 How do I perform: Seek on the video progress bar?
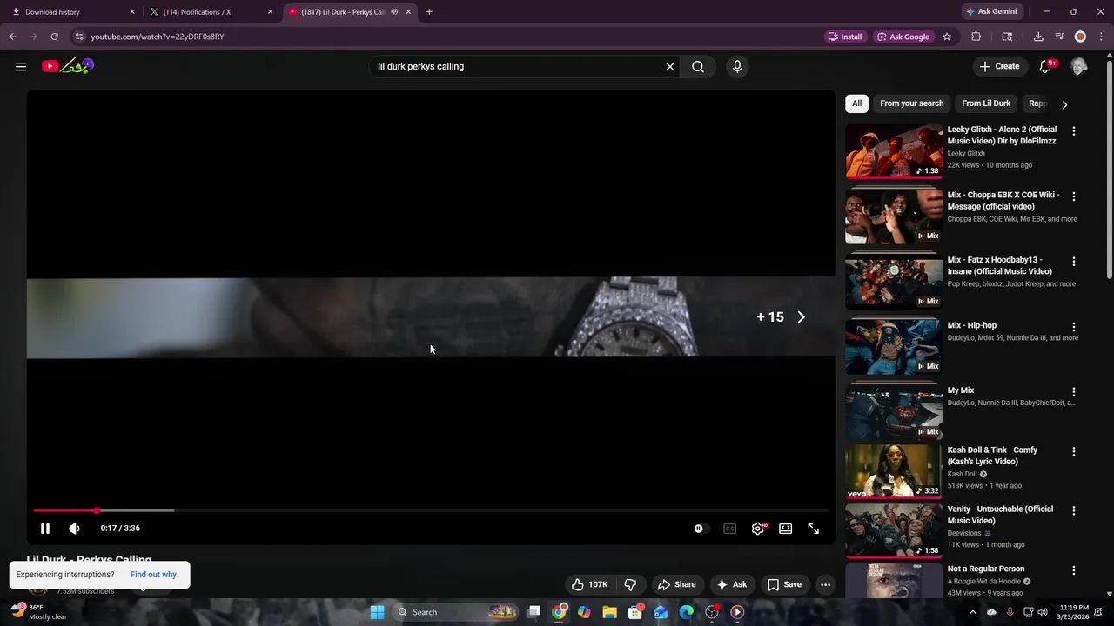tap(431, 510)
